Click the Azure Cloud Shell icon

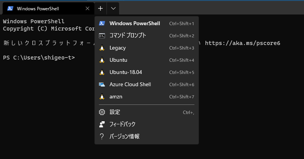coord(102,85)
